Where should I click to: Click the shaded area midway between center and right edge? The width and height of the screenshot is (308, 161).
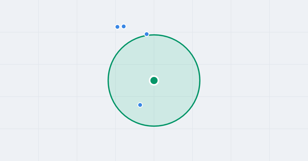click(x=177, y=80)
